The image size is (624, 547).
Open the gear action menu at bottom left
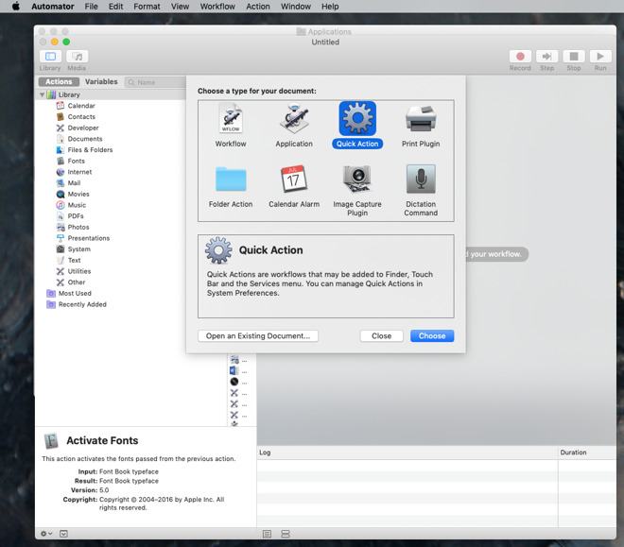click(x=46, y=534)
